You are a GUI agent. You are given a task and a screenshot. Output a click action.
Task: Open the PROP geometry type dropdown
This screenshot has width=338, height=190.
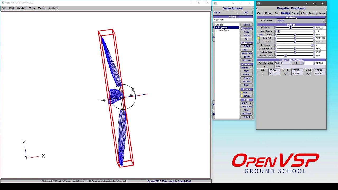[x=226, y=13]
